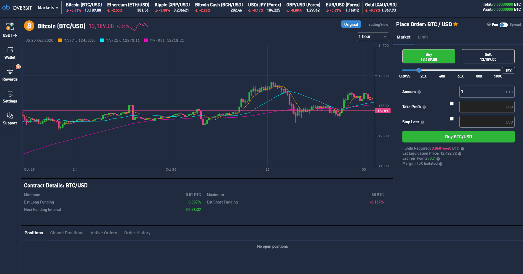Click the Take Profit help icon
This screenshot has height=274, width=523.
[424, 107]
